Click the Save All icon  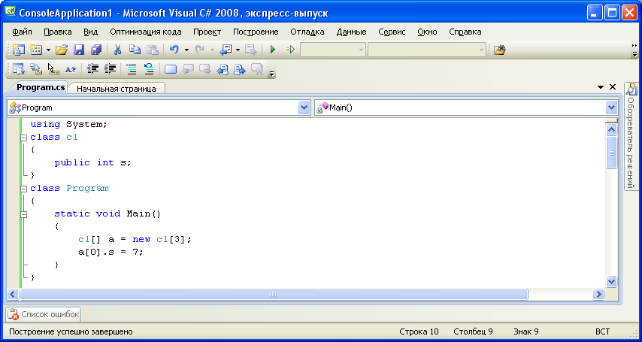click(x=96, y=50)
